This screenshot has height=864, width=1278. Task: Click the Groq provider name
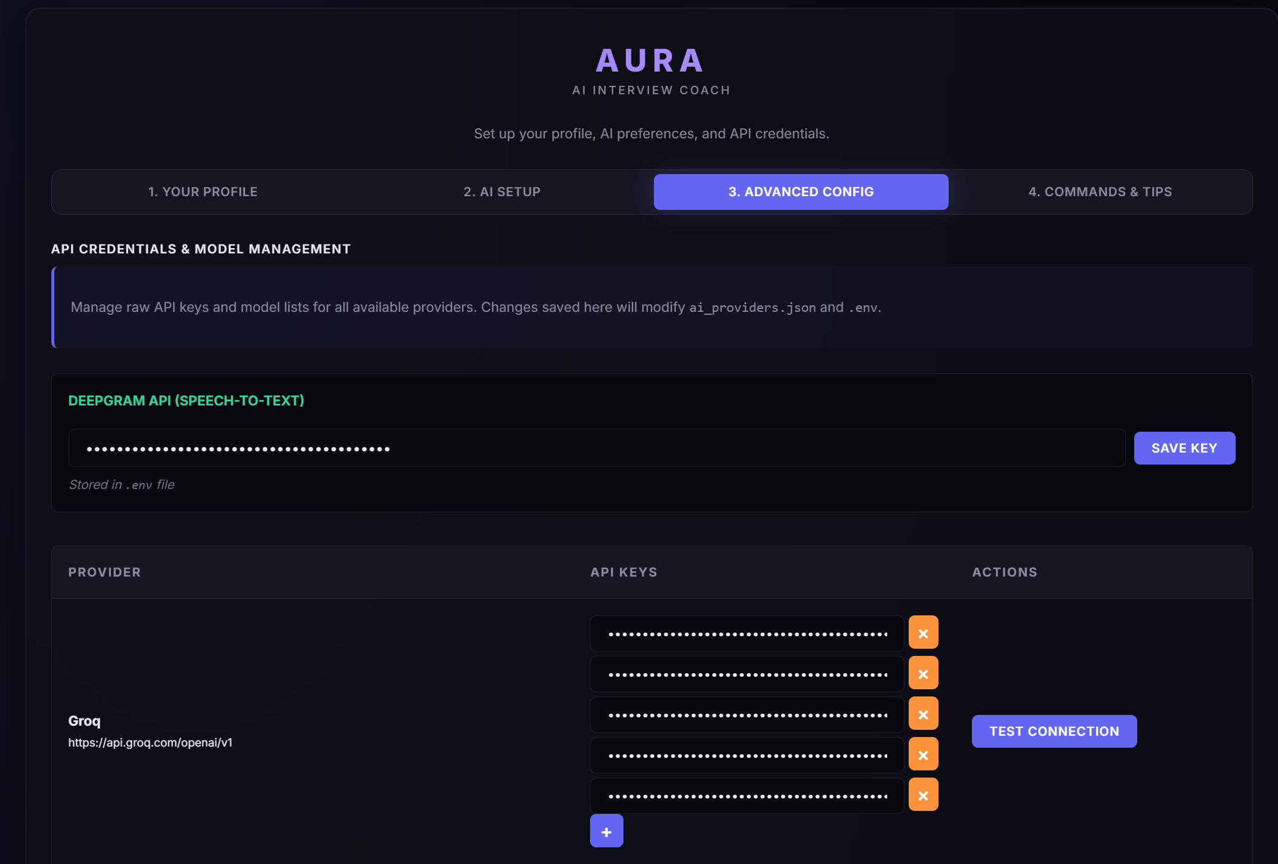click(84, 720)
